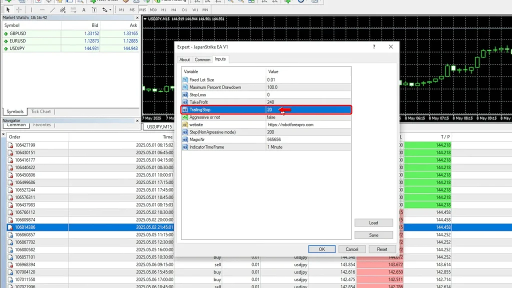Switch chart to M15 timeframe
Screen dimensions: 512x288
143,9
